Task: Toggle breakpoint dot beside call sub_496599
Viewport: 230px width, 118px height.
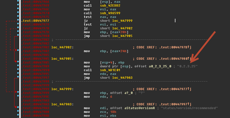Action: [x=18, y=12]
